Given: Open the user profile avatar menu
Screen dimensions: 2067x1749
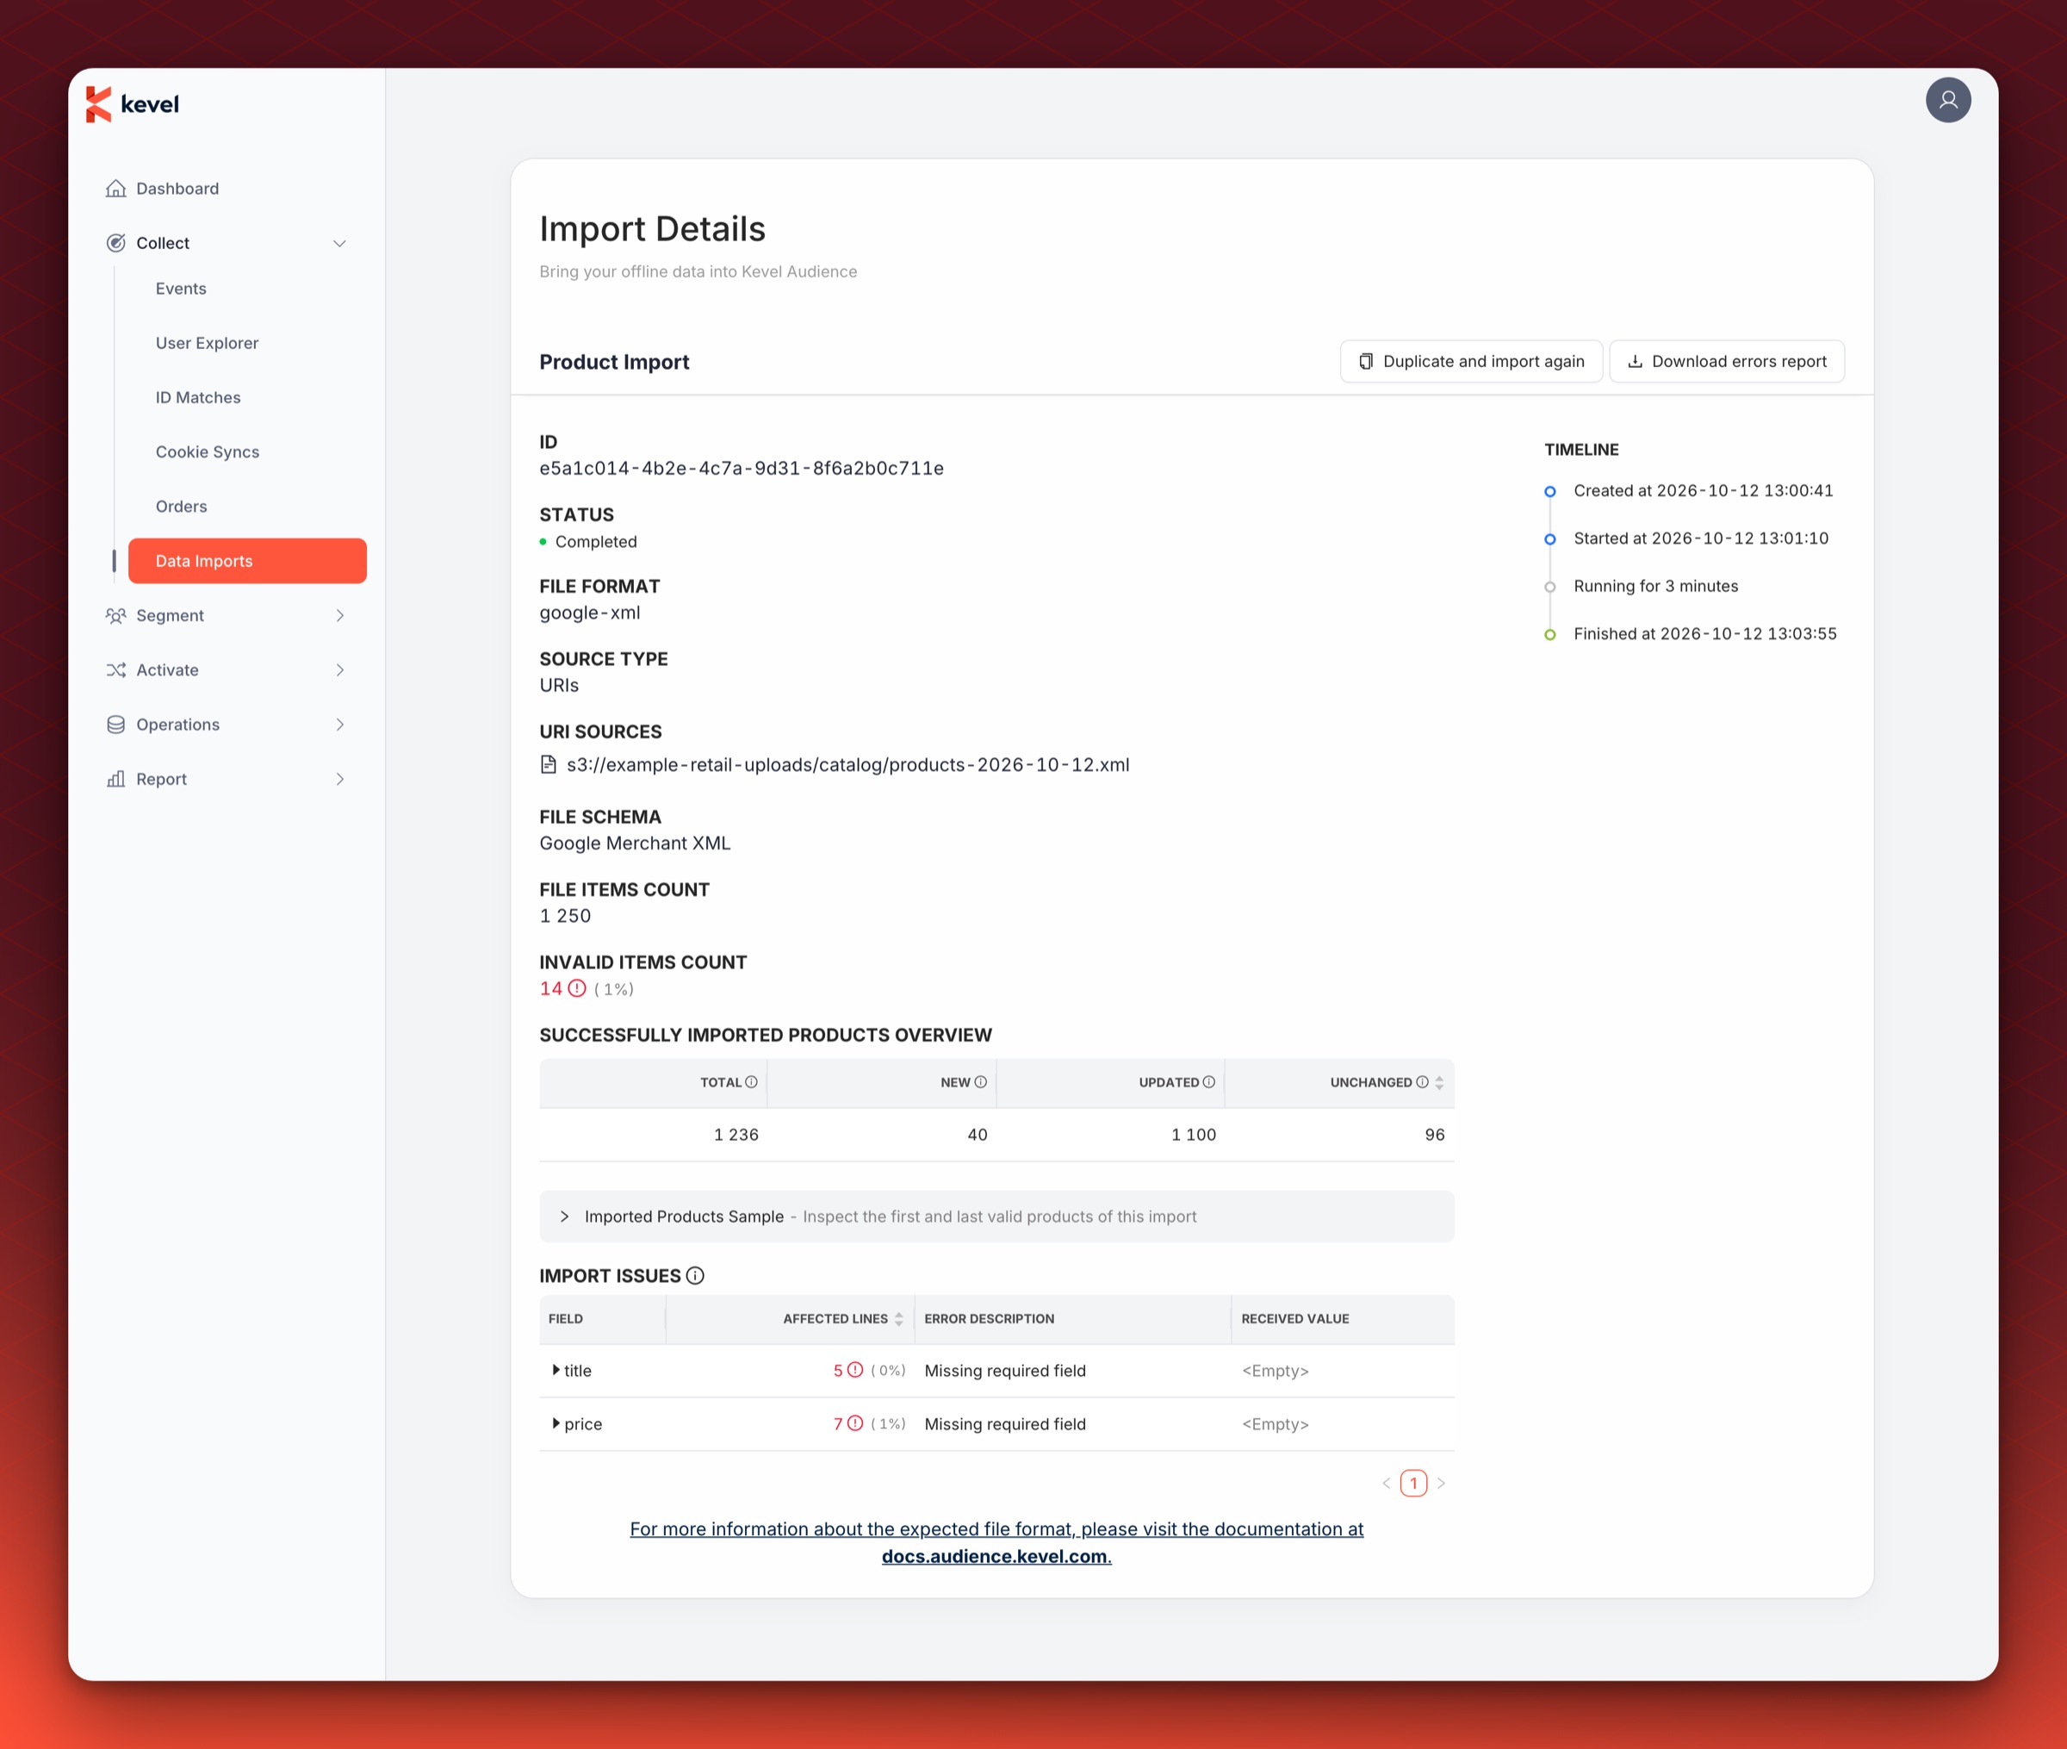Looking at the screenshot, I should (x=1947, y=100).
